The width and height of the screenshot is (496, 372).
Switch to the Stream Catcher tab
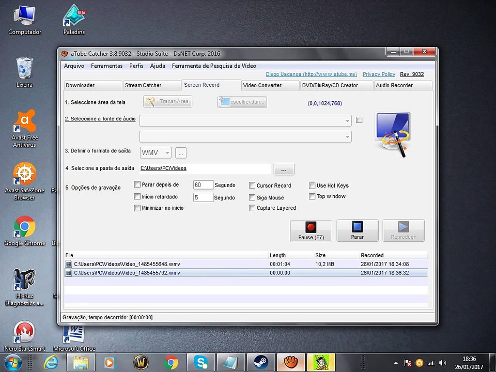[x=152, y=85]
